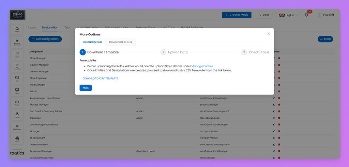The width and height of the screenshot is (349, 167).
Task: Click the Creator Mode button
Action: coord(237,15)
